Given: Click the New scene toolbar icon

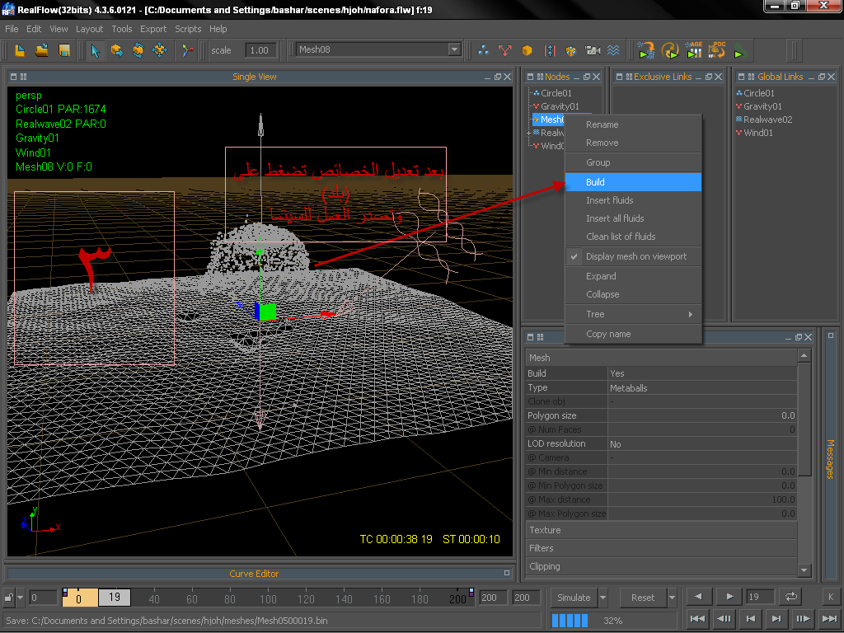Looking at the screenshot, I should point(20,50).
